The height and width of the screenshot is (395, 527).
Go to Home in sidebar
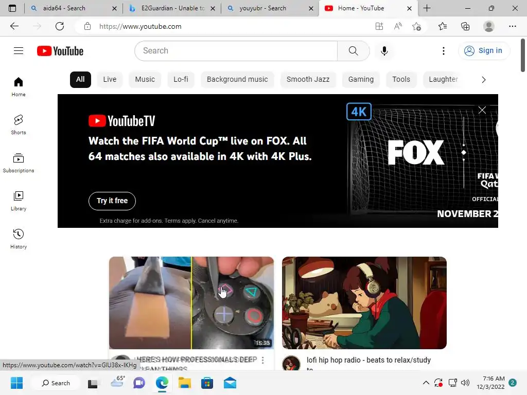point(19,86)
